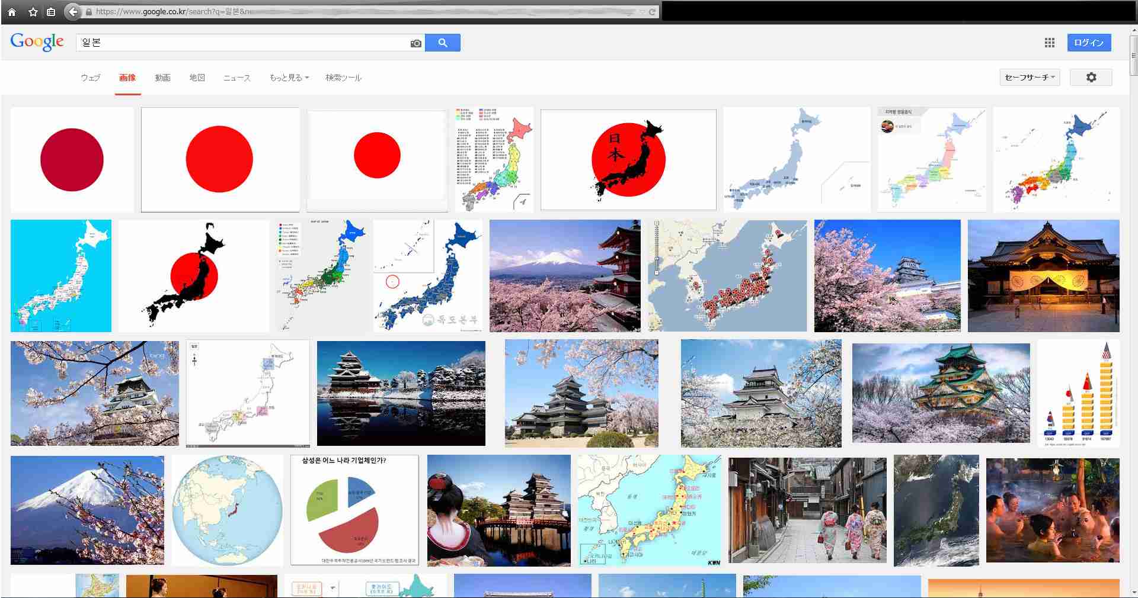This screenshot has height=598, width=1138.
Task: Open the red circle with 日本 kanji image
Action: [628, 159]
